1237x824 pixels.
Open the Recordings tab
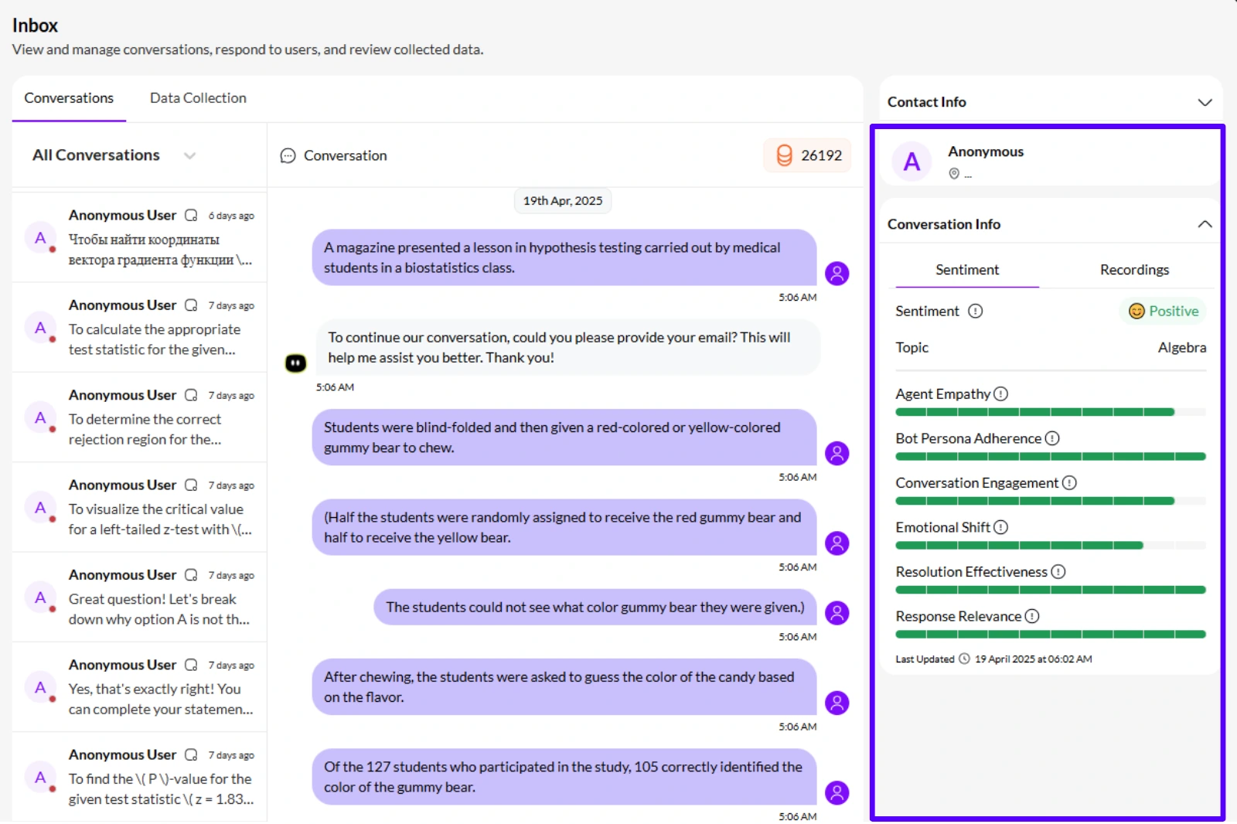(x=1134, y=270)
